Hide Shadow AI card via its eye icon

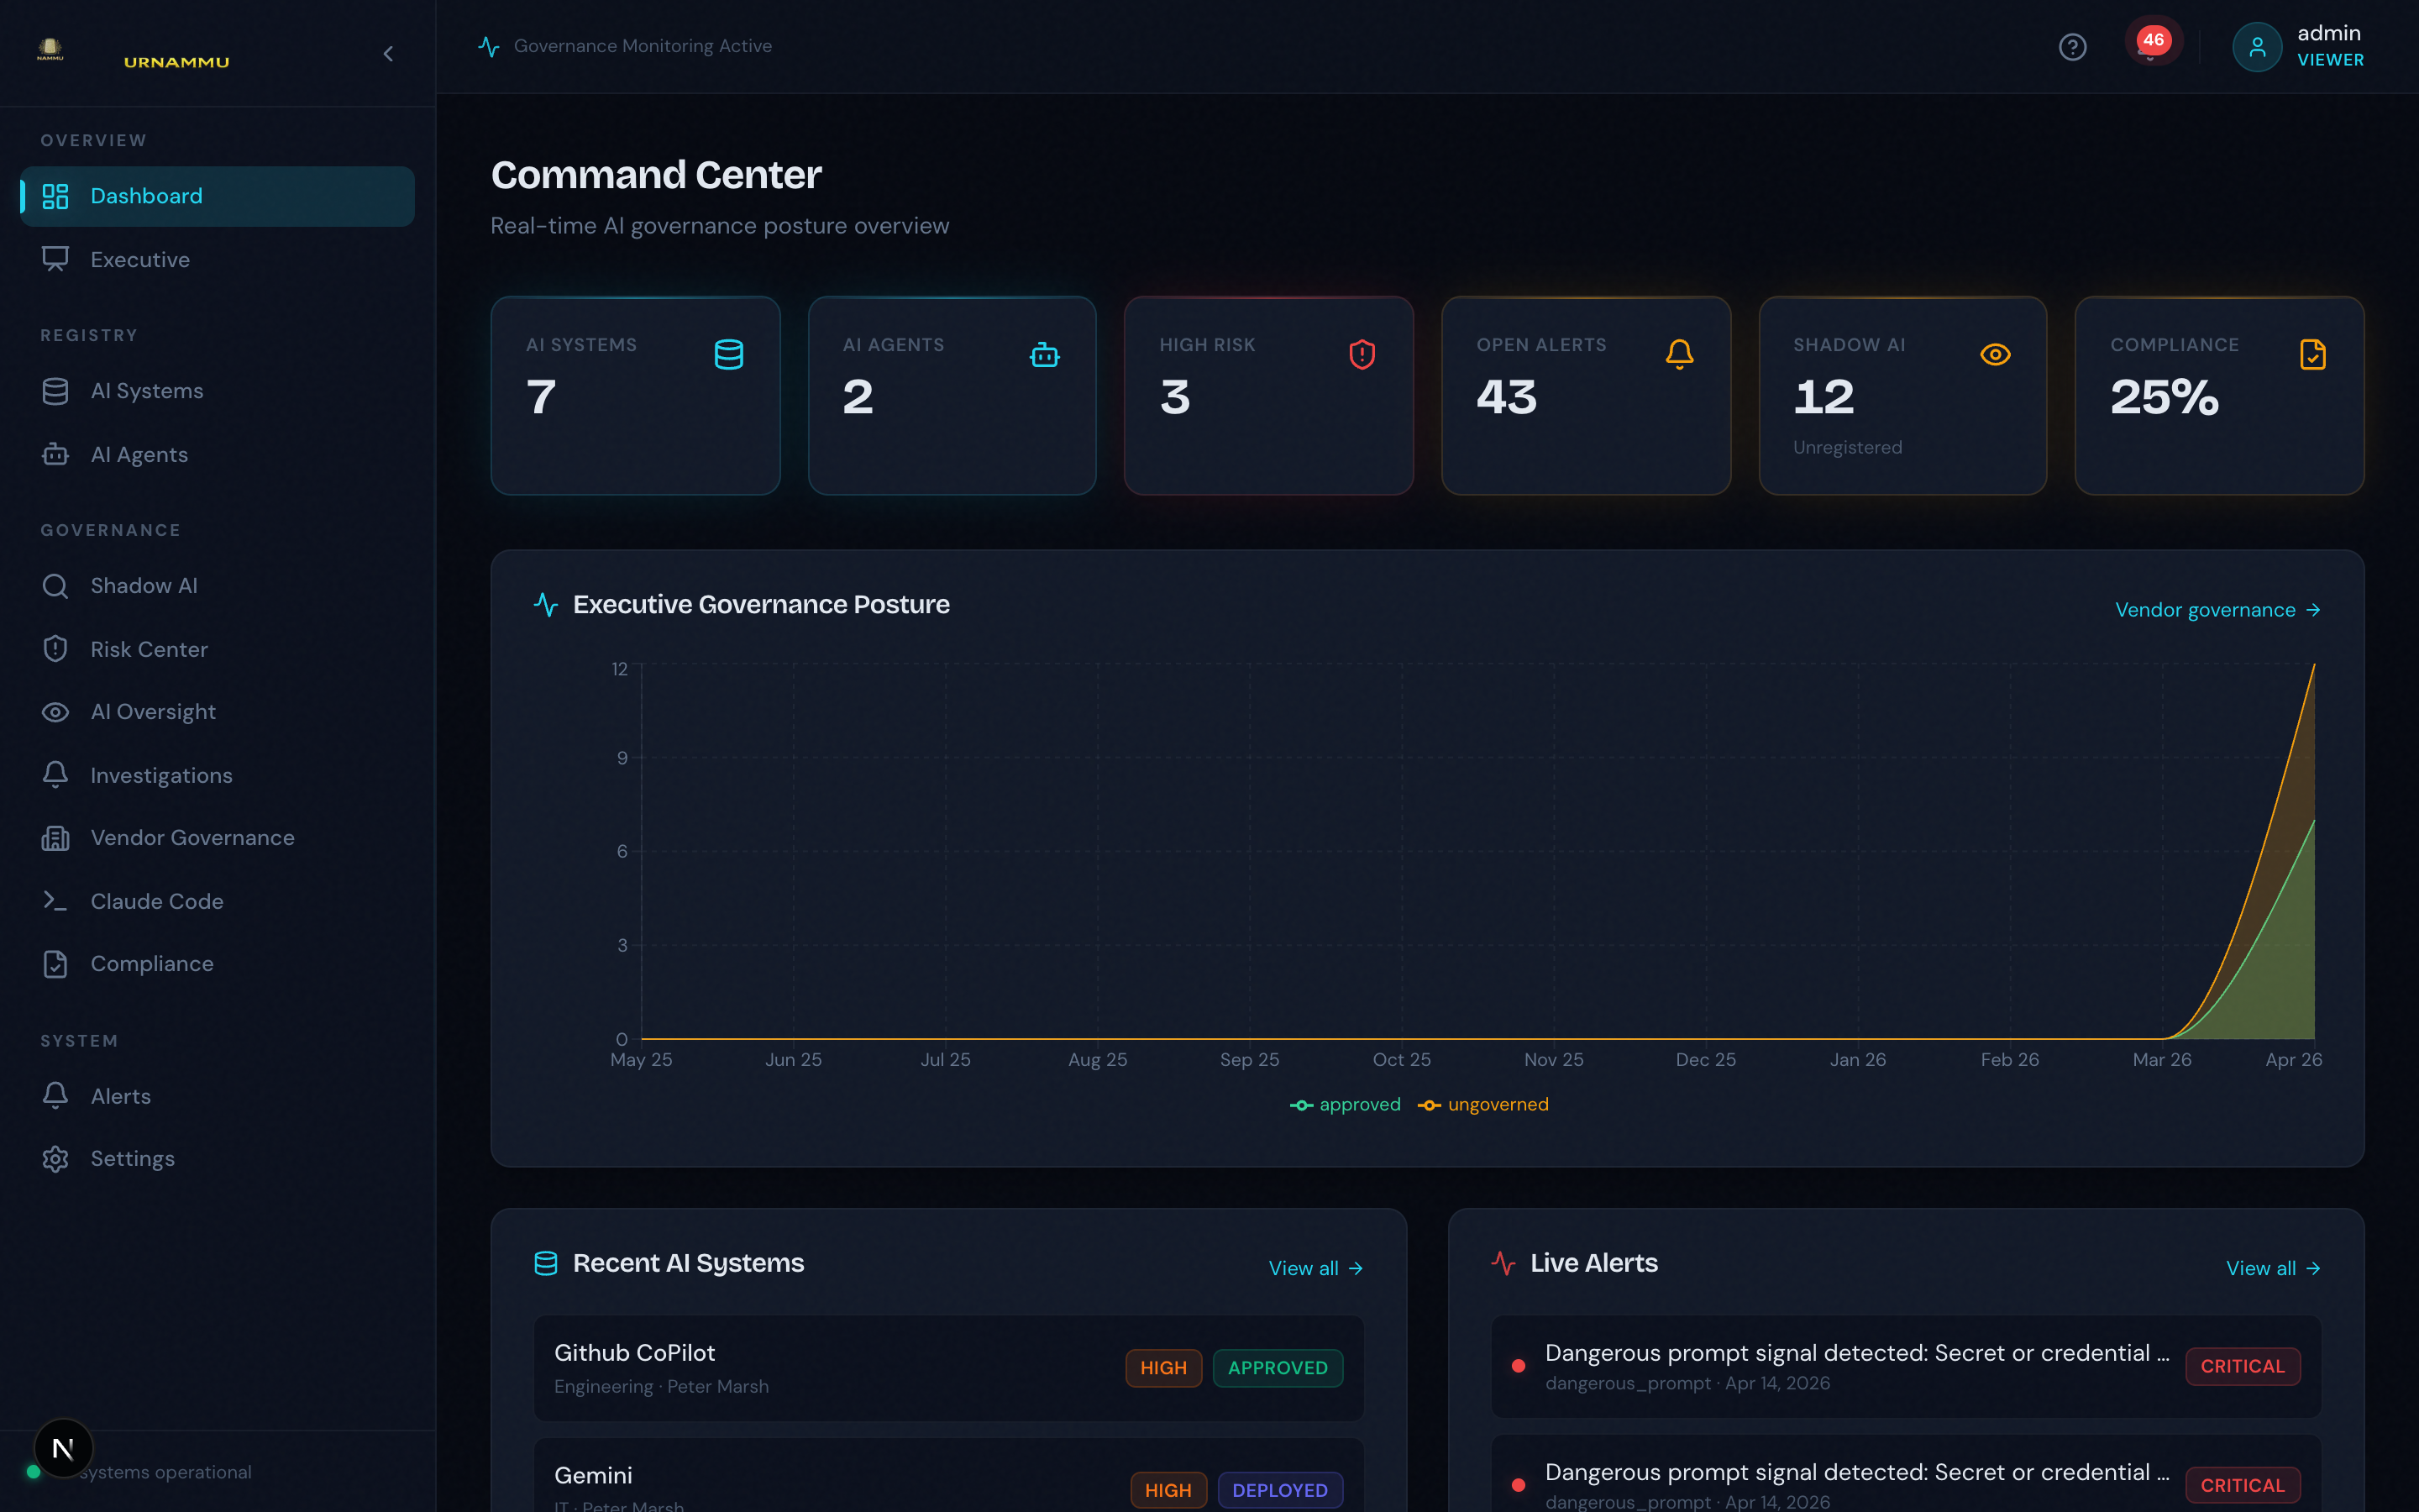click(1994, 354)
